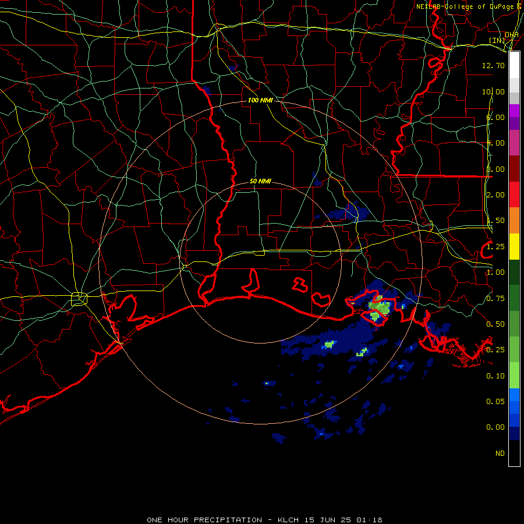Select the [IN] units label
This screenshot has height=524, width=524.
tap(497, 40)
